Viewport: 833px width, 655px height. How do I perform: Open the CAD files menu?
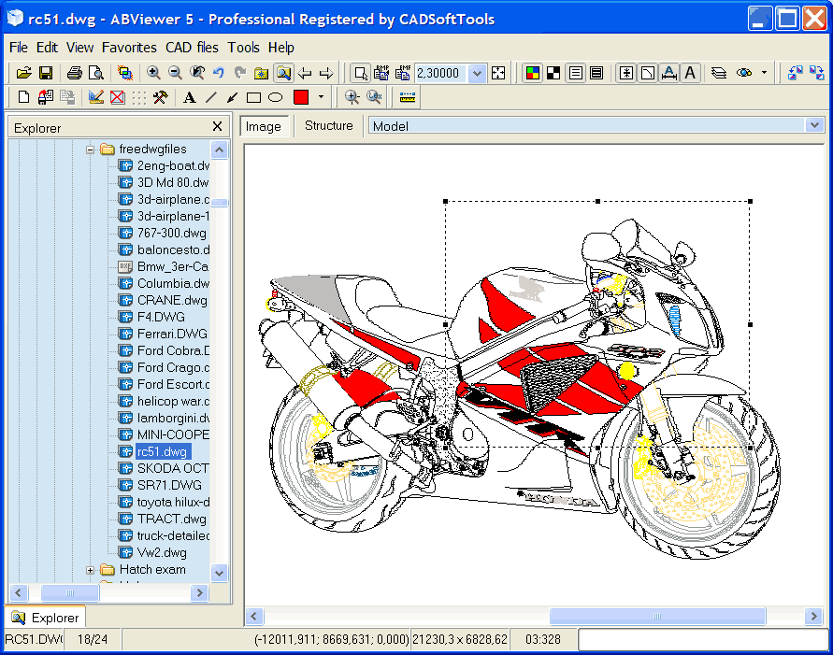(192, 47)
